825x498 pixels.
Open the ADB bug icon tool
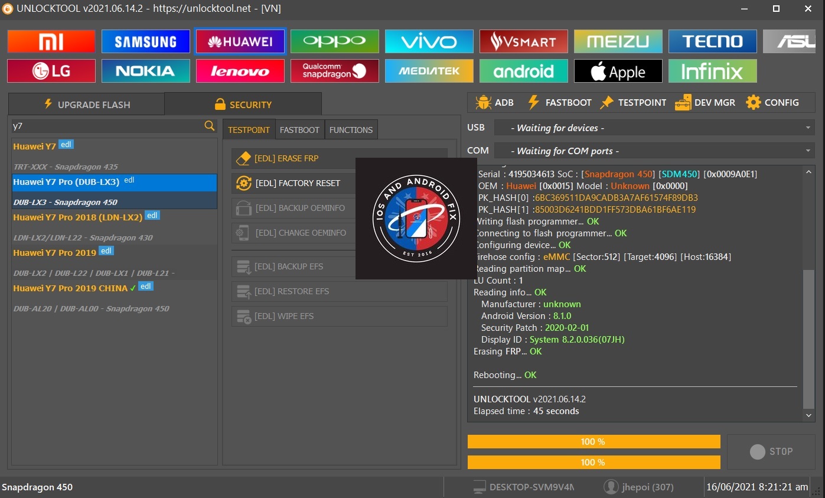point(494,102)
